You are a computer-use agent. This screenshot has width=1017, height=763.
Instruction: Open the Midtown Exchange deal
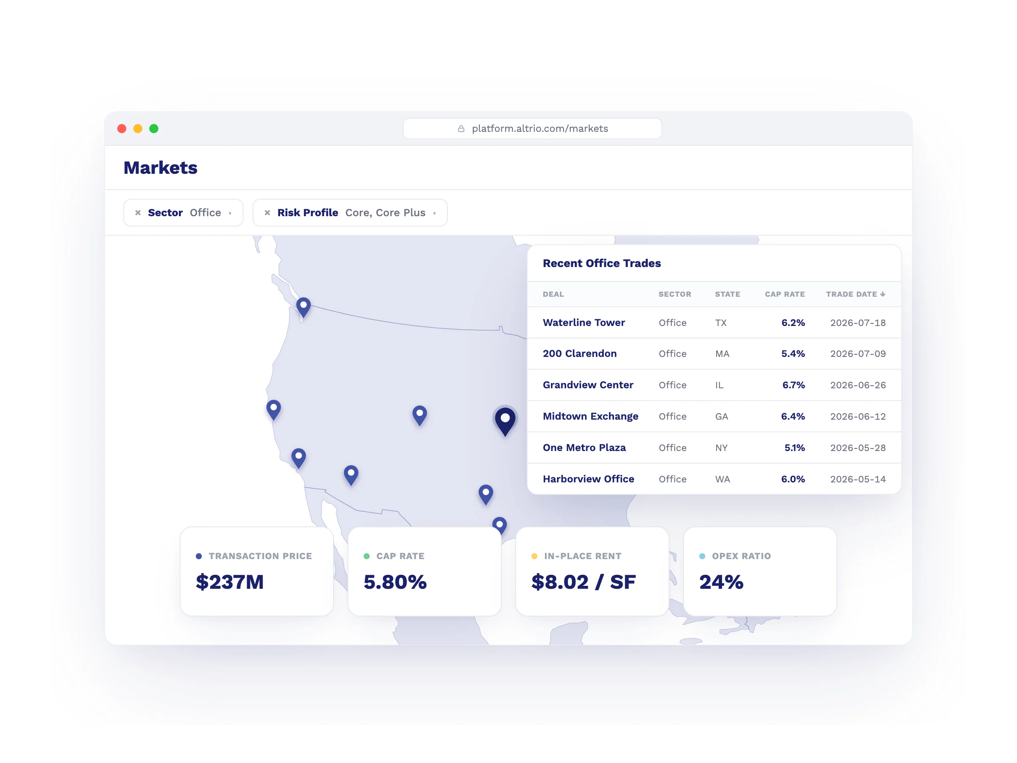click(x=590, y=416)
